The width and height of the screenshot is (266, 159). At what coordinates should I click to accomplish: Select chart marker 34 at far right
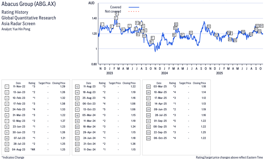point(261,26)
